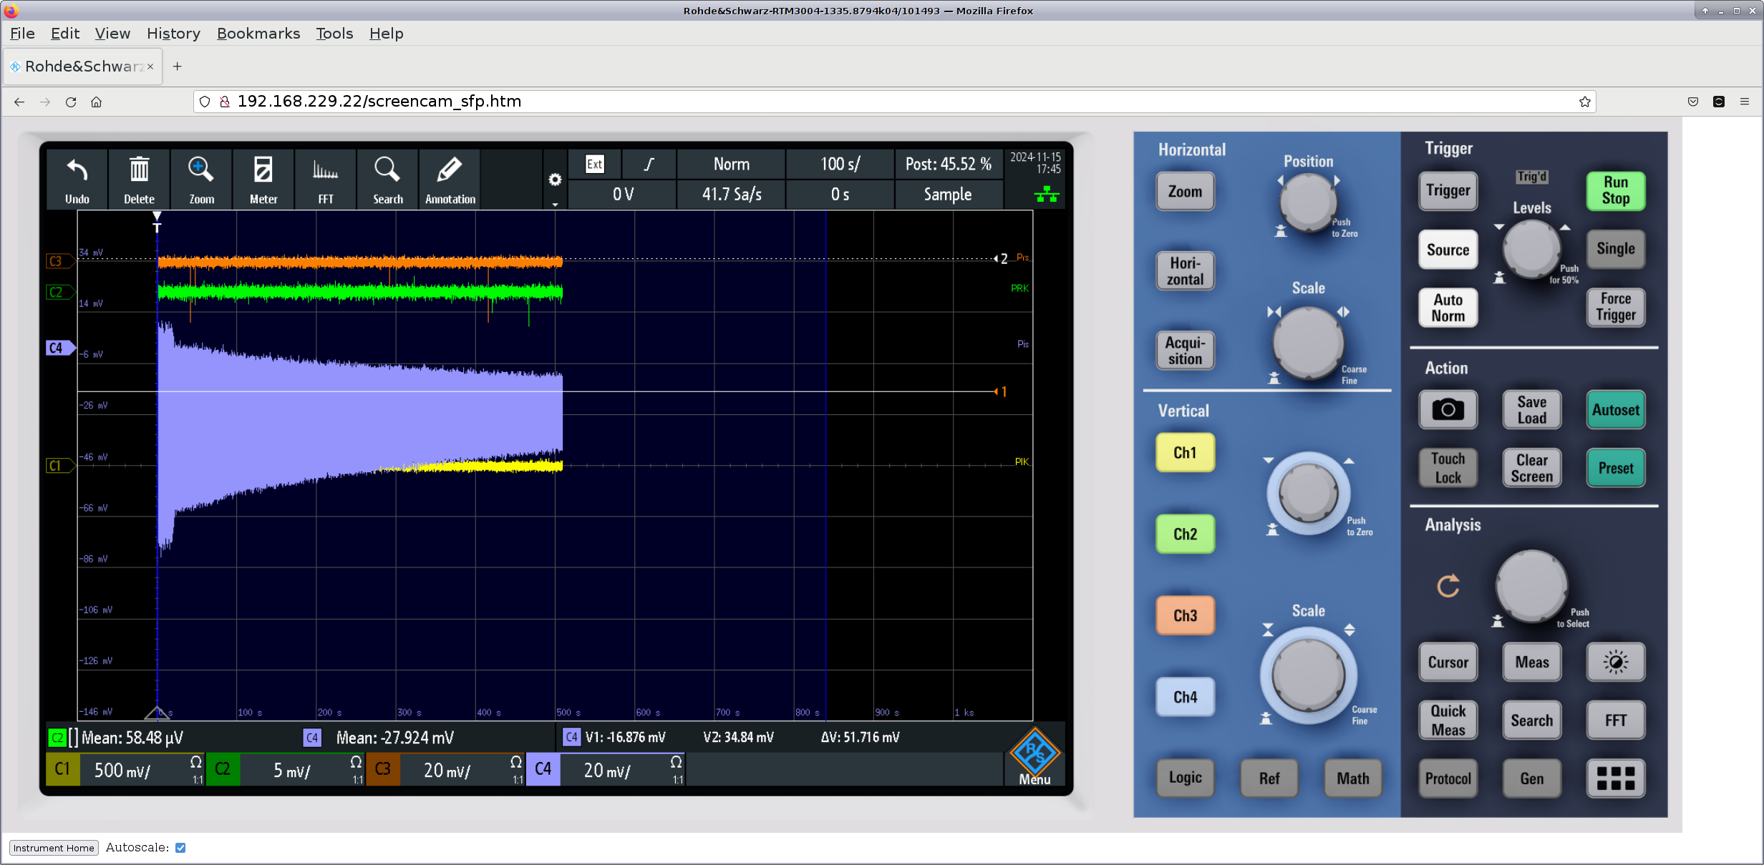Image resolution: width=1764 pixels, height=865 pixels.
Task: Expand the toolbar dropdown arrow below gear
Action: pos(555,205)
